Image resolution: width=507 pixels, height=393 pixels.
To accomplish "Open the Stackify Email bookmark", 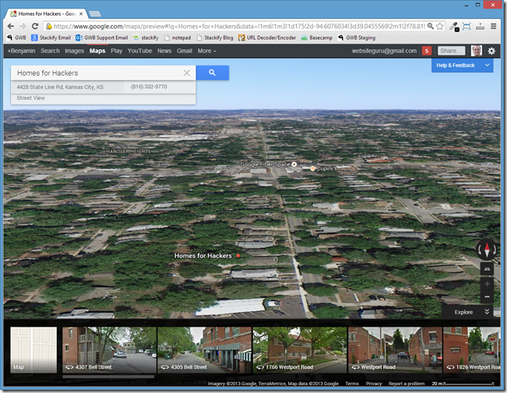I will [51, 37].
